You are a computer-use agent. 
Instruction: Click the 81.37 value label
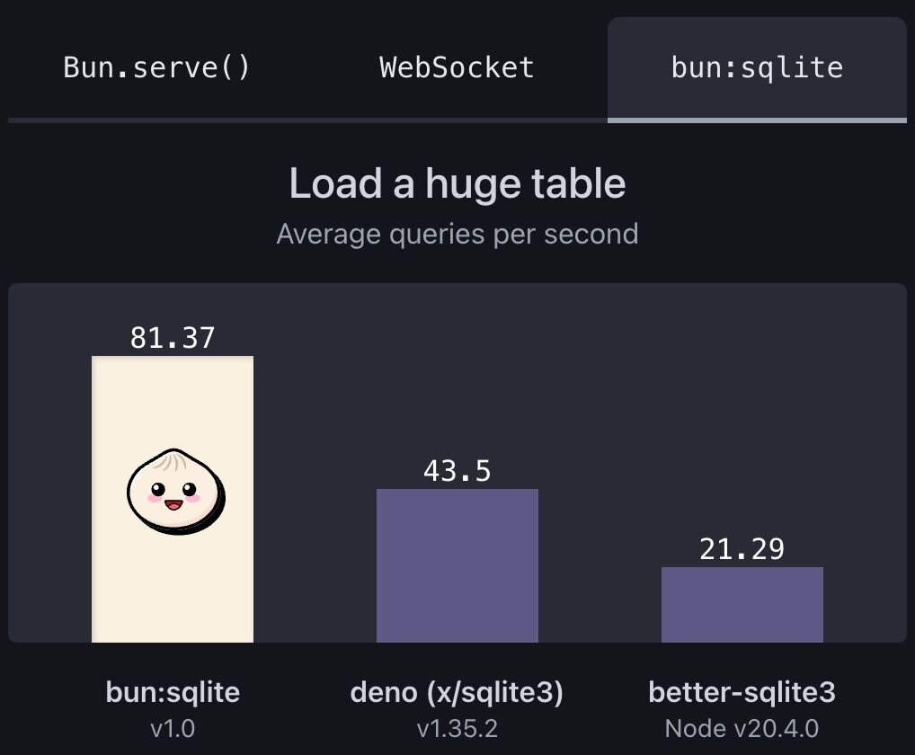coord(173,338)
